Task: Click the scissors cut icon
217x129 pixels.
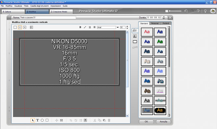Action: click(x=95, y=120)
